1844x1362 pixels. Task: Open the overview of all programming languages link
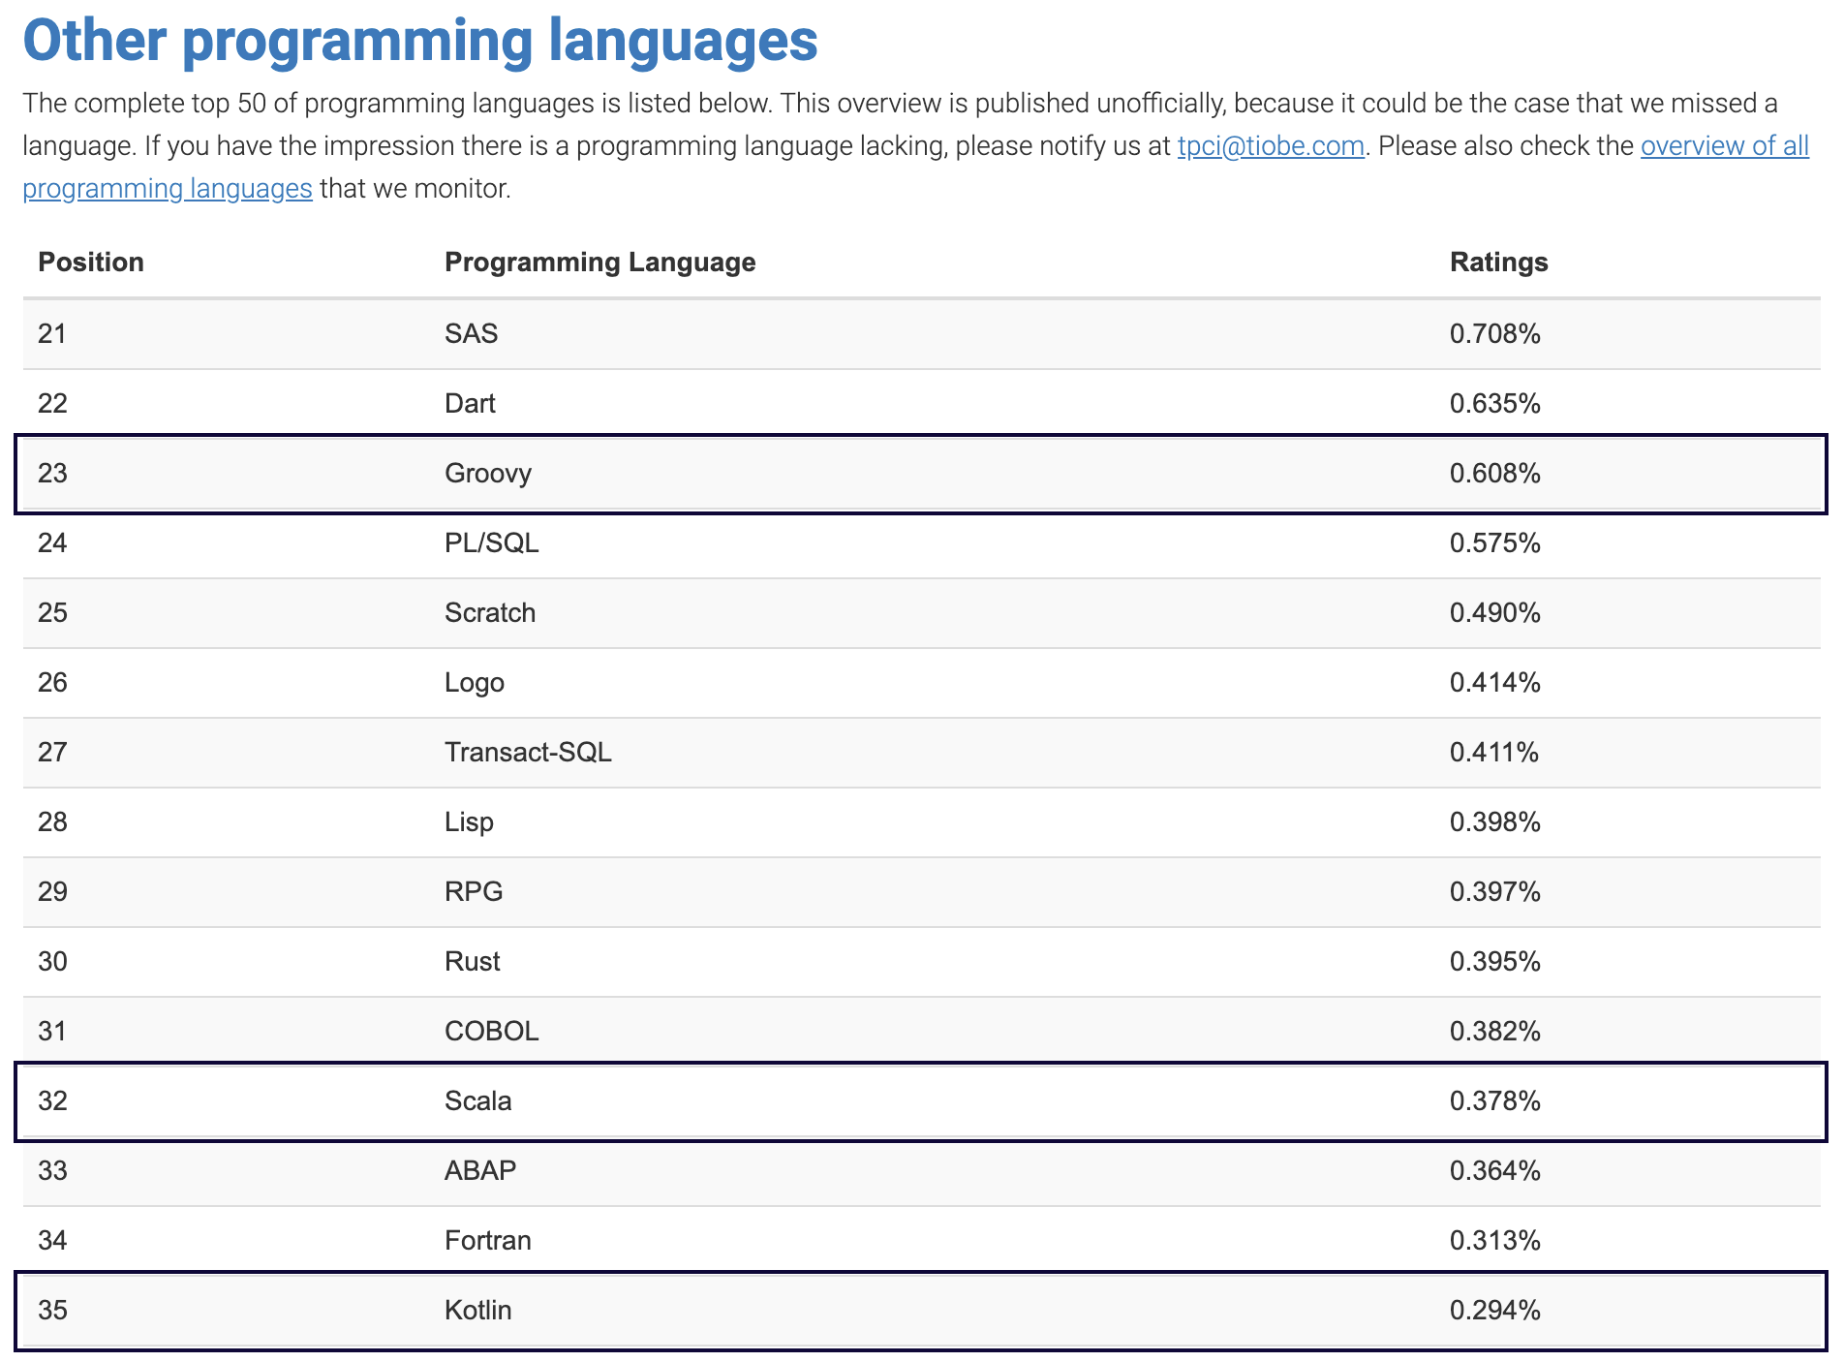click(x=1723, y=146)
